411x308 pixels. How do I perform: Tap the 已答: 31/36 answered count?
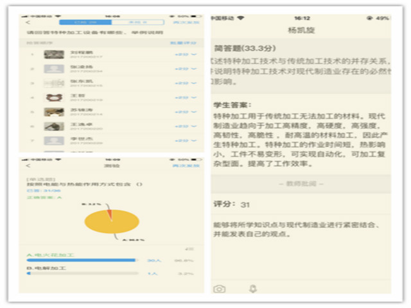tap(44, 191)
